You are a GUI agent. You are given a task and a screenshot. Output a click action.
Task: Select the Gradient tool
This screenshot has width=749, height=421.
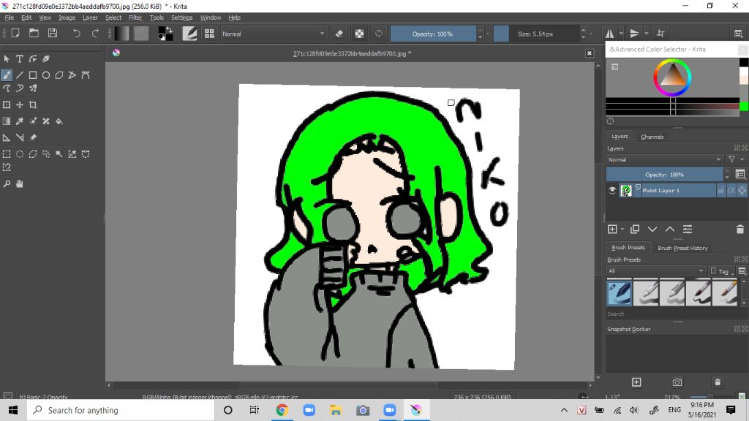click(x=7, y=121)
